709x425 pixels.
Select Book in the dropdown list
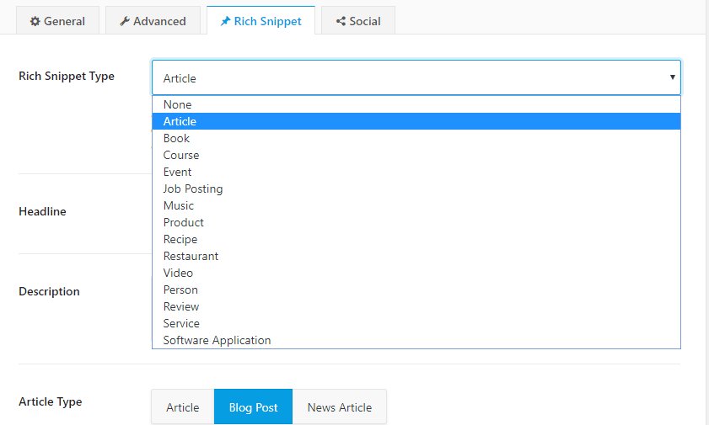pos(416,139)
